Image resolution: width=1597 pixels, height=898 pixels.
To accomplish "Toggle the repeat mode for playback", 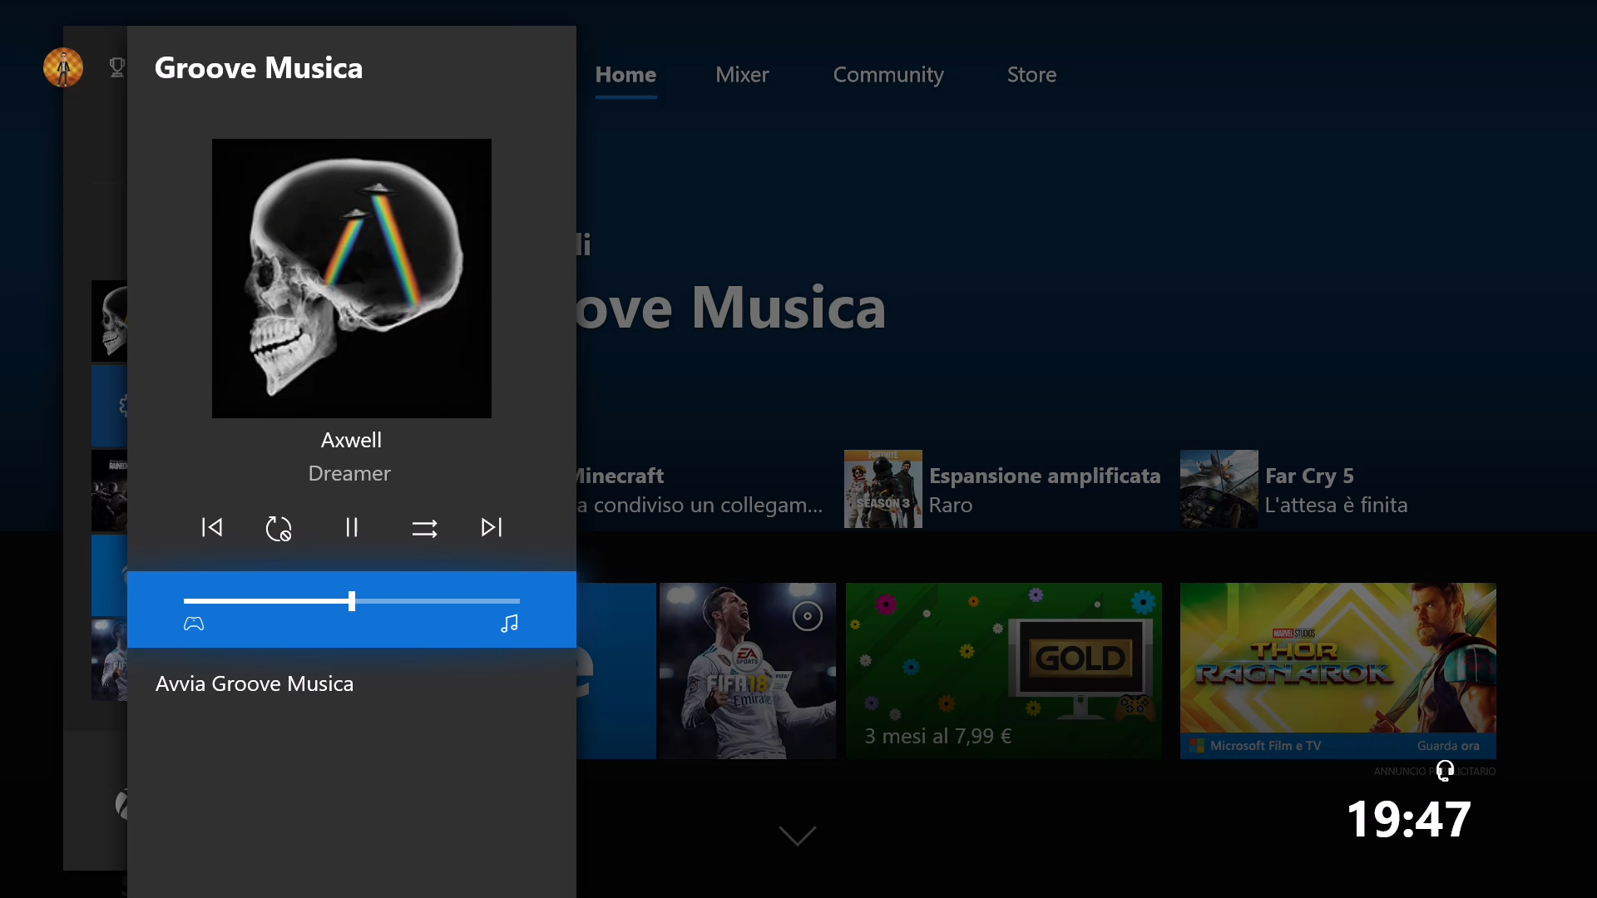I will pyautogui.click(x=279, y=527).
